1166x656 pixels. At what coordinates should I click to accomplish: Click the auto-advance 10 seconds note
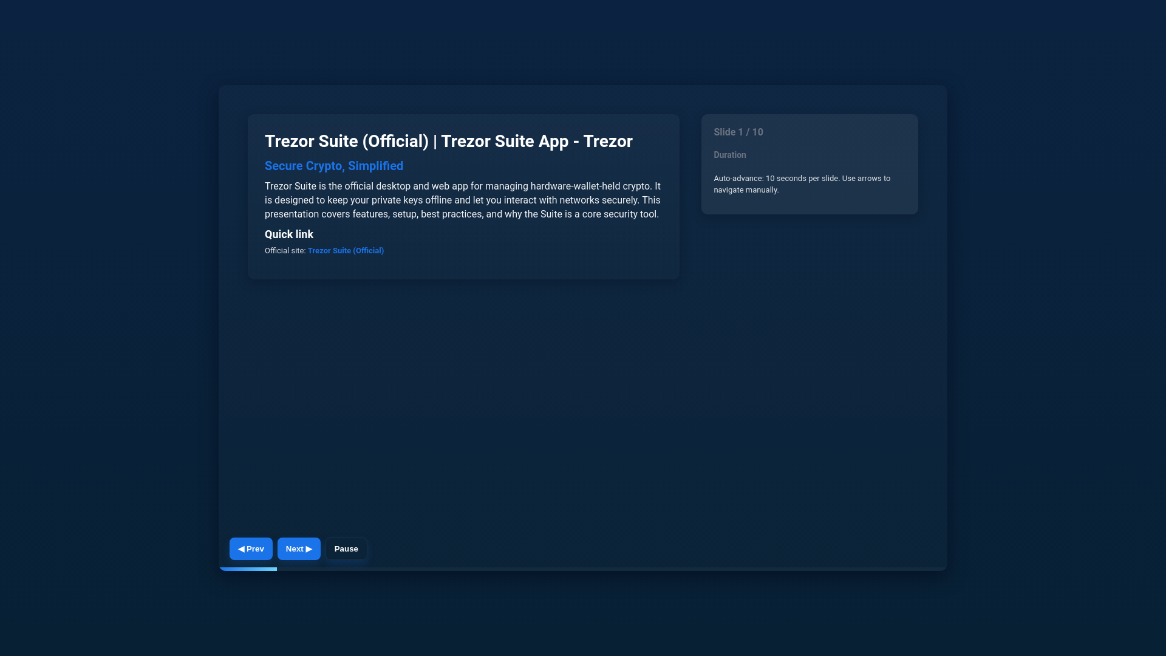click(802, 184)
